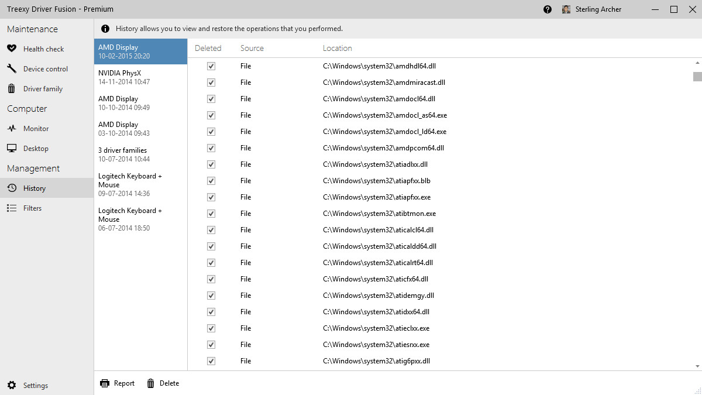Image resolution: width=702 pixels, height=395 pixels.
Task: Uncheck Deleted box for amdmiracast.dll
Action: click(211, 83)
